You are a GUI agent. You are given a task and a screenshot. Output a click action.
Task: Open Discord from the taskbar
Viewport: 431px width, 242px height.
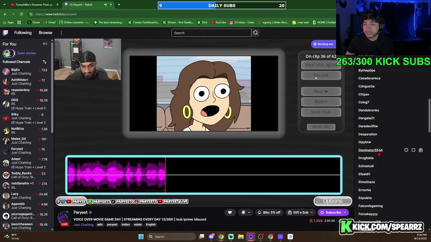pos(211,237)
